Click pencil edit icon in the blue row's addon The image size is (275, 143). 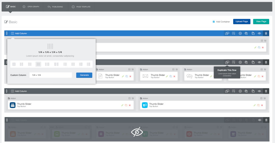pyautogui.click(x=255, y=47)
